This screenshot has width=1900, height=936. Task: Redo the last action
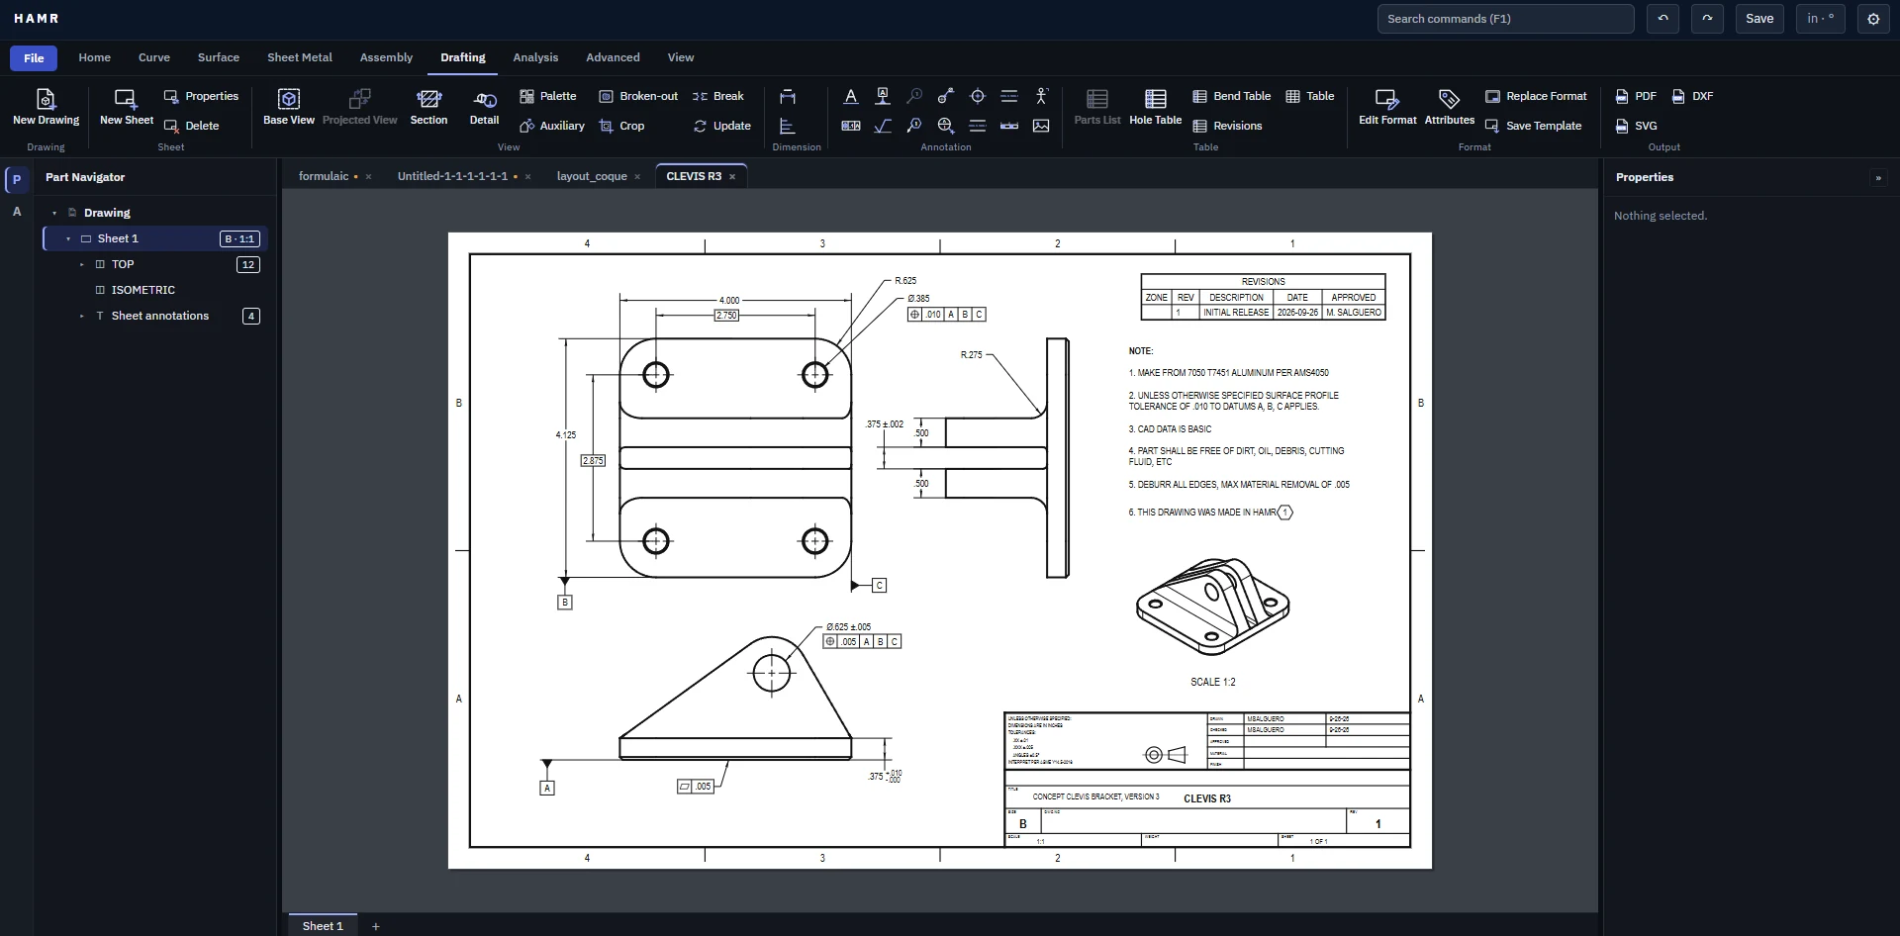pos(1707,19)
